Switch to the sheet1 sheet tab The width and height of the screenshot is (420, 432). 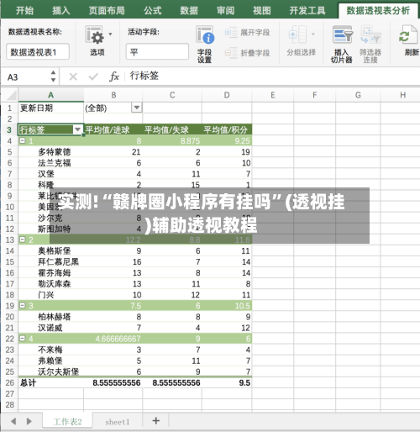click(118, 421)
